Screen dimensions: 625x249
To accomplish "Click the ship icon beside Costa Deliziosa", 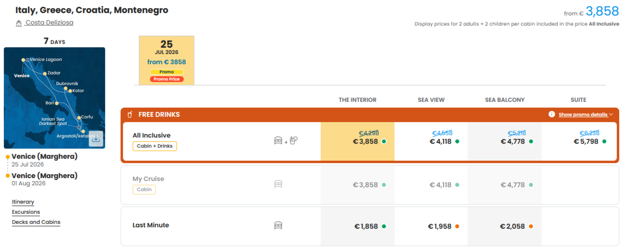I will [x=19, y=23].
